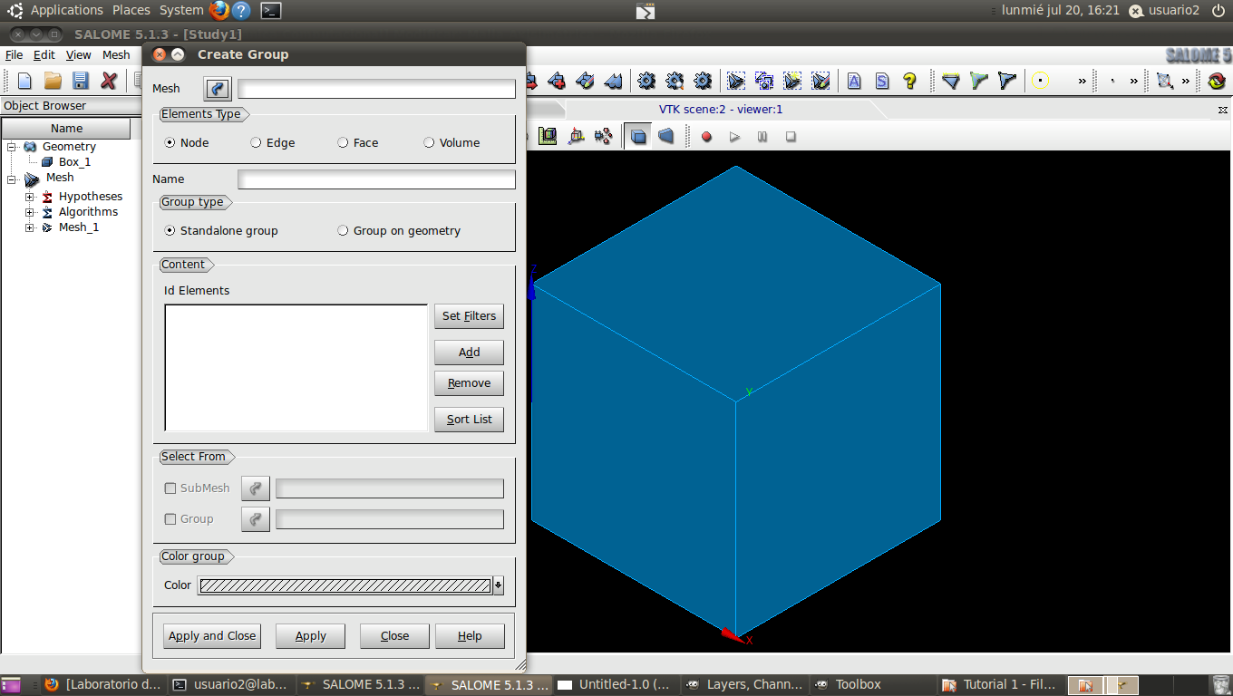This screenshot has width=1233, height=696.
Task: Click the trihedron axes viewer icon
Action: (x=576, y=136)
